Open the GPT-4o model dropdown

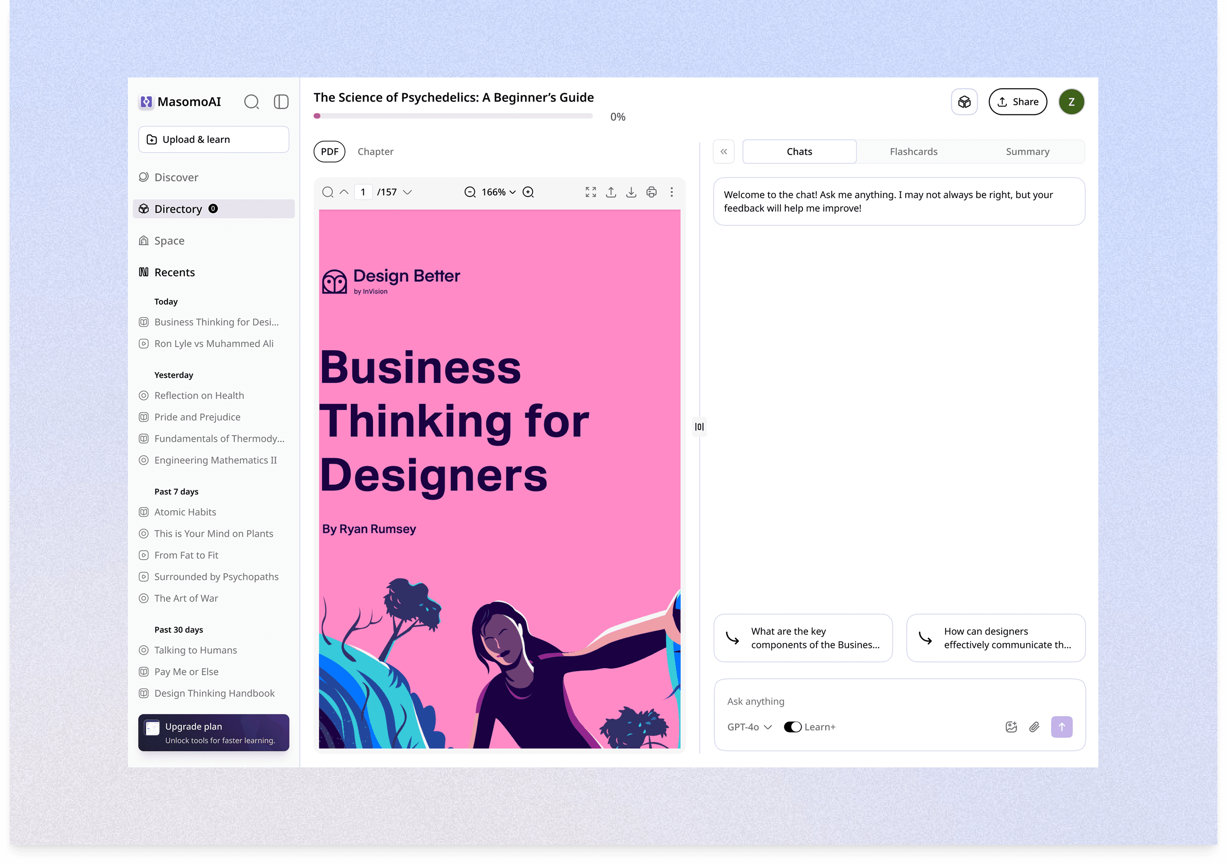[749, 727]
